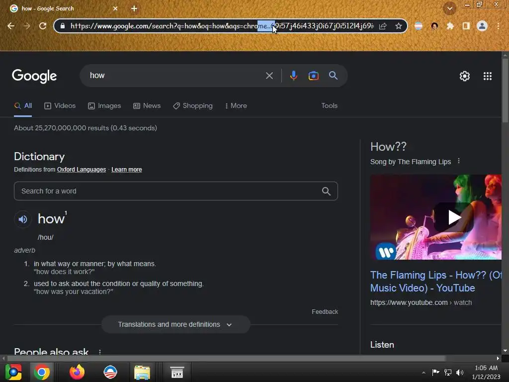The image size is (509, 382).
Task: Click the dictionary word search magnifier
Action: click(326, 191)
